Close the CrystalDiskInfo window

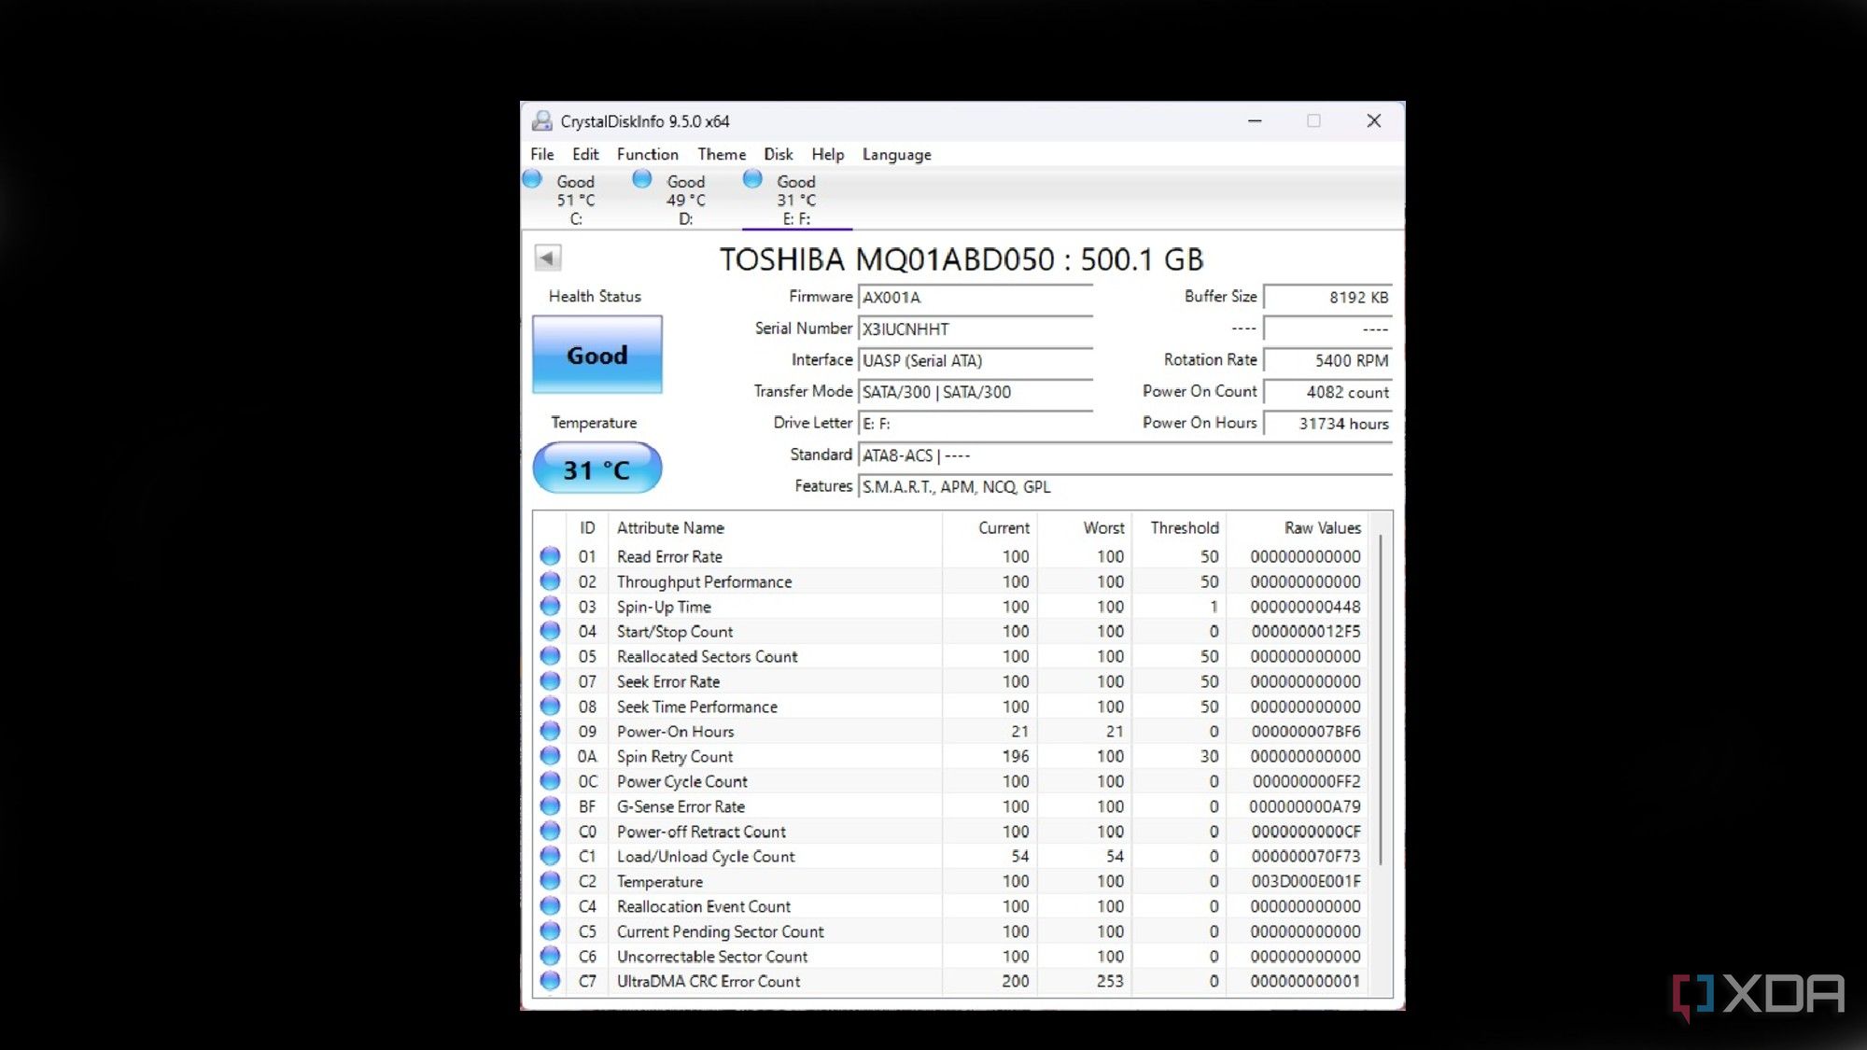1374,121
